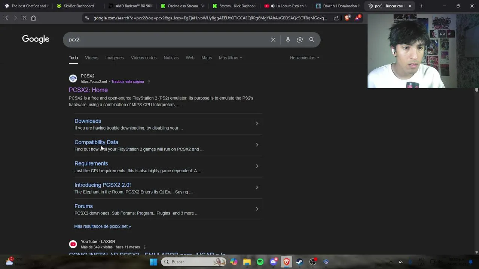Image resolution: width=479 pixels, height=269 pixels.
Task: Close the pcx2 search tab
Action: point(410,6)
